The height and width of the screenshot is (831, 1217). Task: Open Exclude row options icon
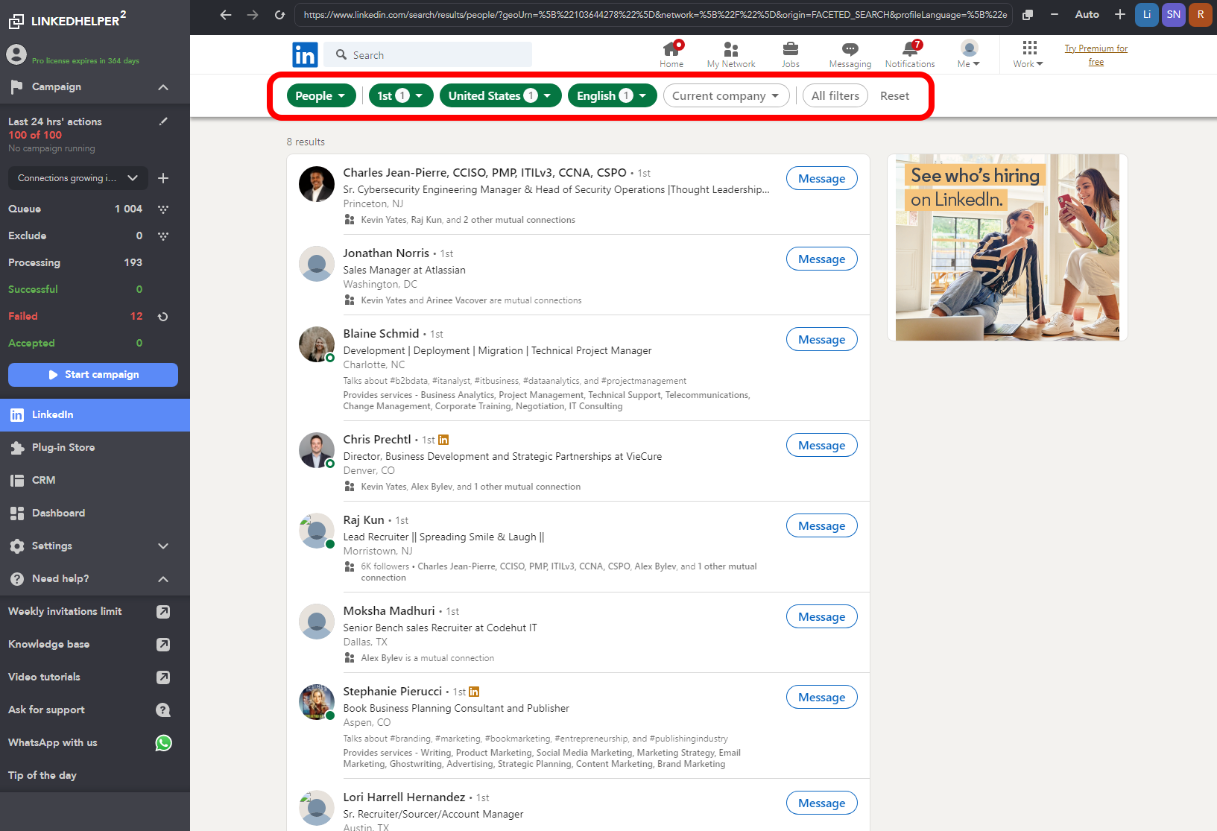pos(163,236)
